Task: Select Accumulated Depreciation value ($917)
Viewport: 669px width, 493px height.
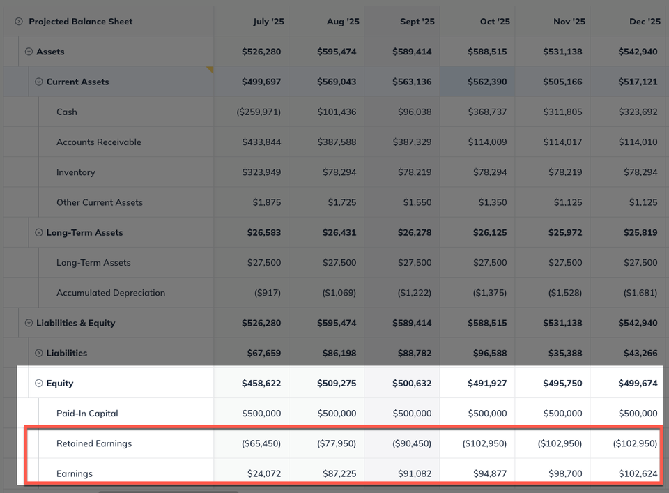Action: pyautogui.click(x=268, y=293)
